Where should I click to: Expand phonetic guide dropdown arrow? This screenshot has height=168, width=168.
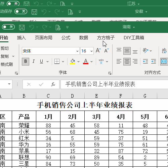pyautogui.click(x=107, y=61)
